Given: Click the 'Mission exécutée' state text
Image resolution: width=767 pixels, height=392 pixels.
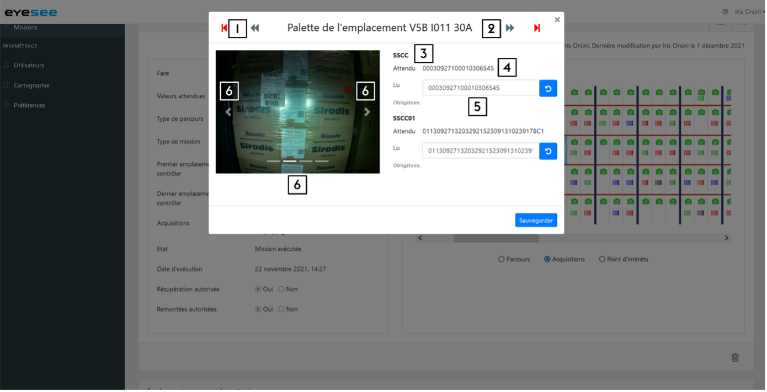Looking at the screenshot, I should (x=278, y=249).
